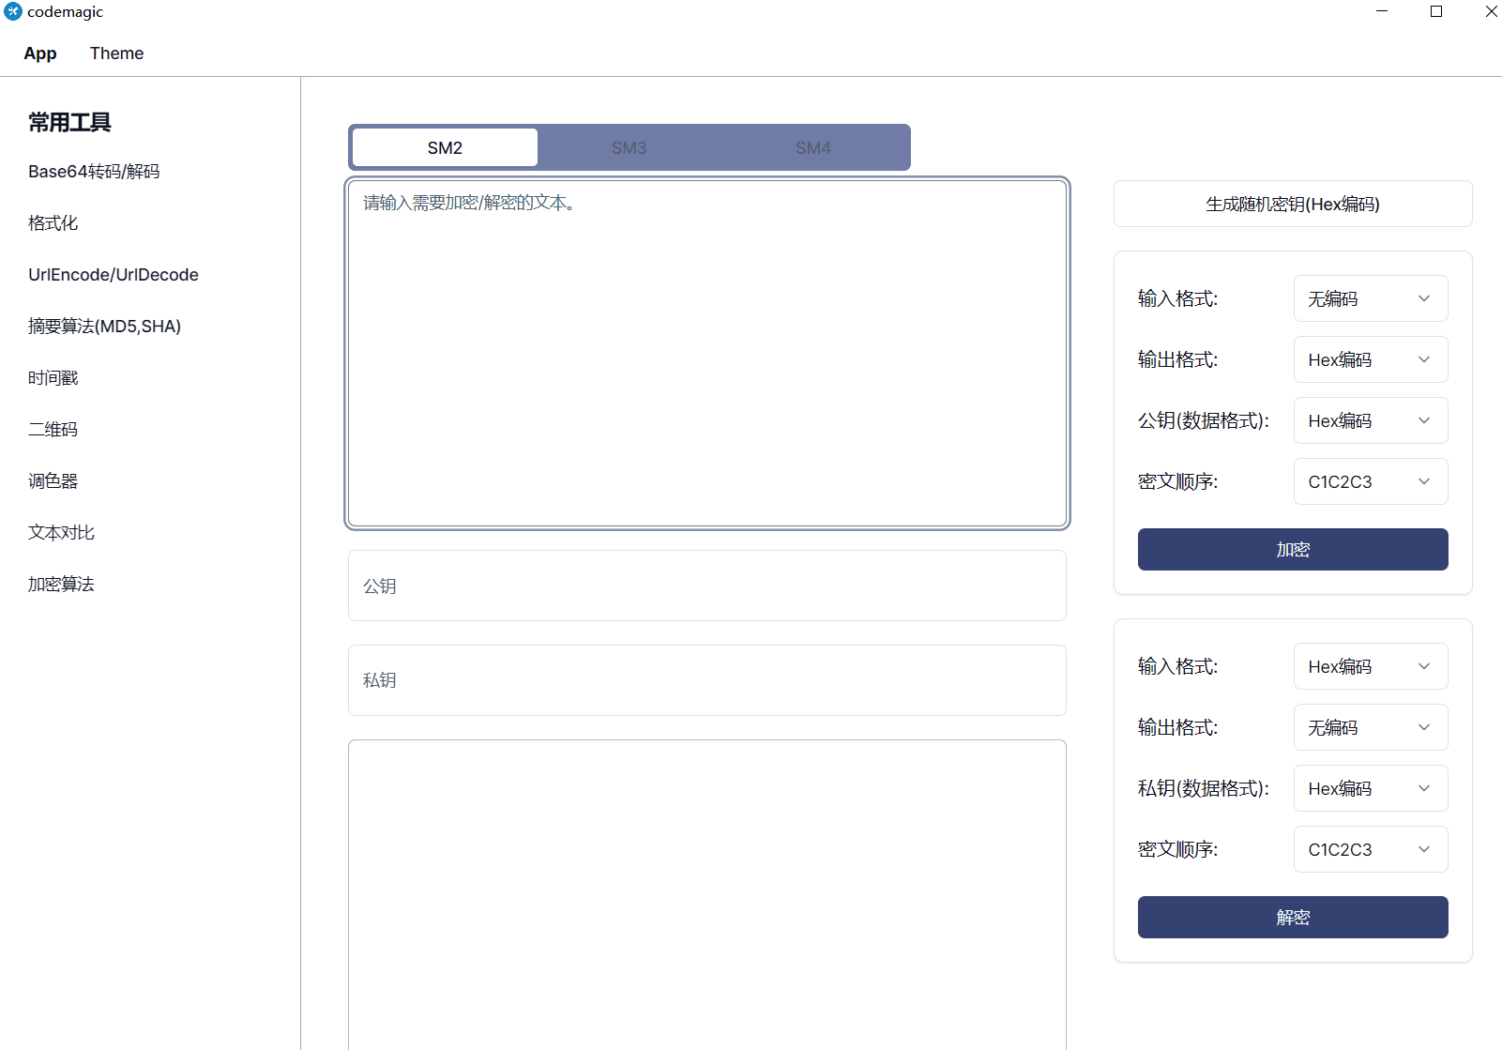Open the 公钥(数据格式) dropdown
The image size is (1502, 1050).
coord(1370,420)
